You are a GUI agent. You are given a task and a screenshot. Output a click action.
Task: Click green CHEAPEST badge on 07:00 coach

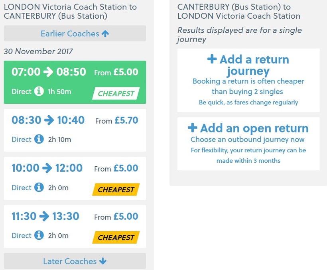116,94
